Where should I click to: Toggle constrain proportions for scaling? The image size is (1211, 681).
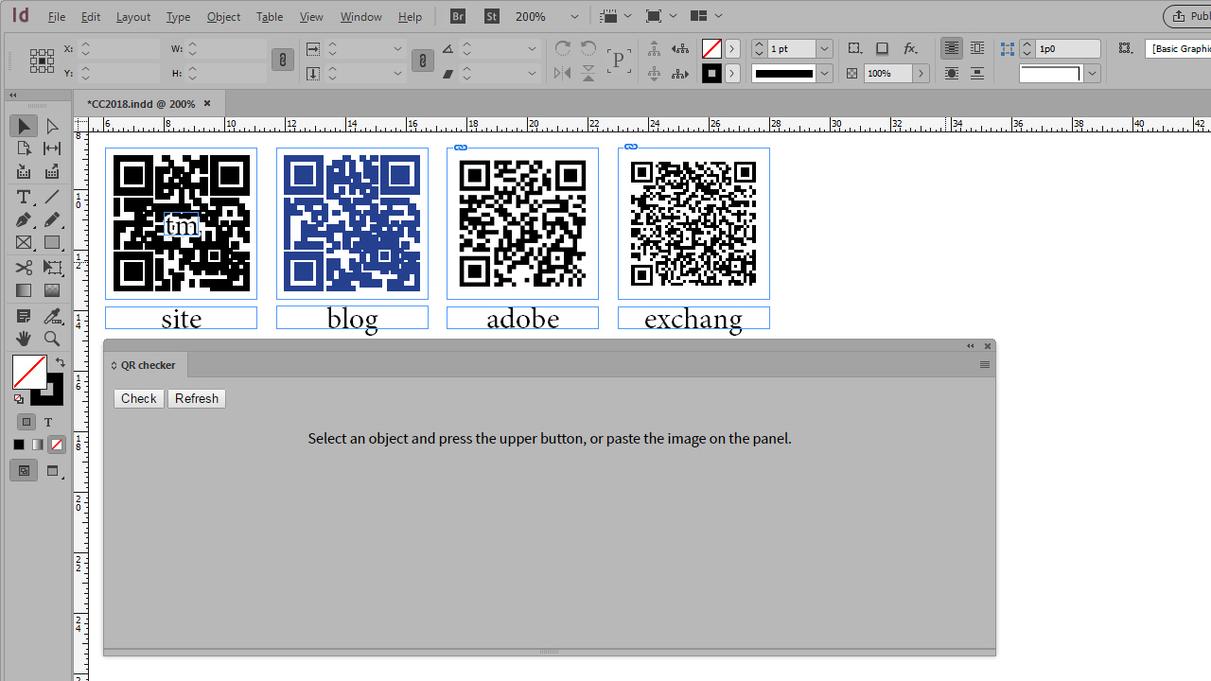423,60
